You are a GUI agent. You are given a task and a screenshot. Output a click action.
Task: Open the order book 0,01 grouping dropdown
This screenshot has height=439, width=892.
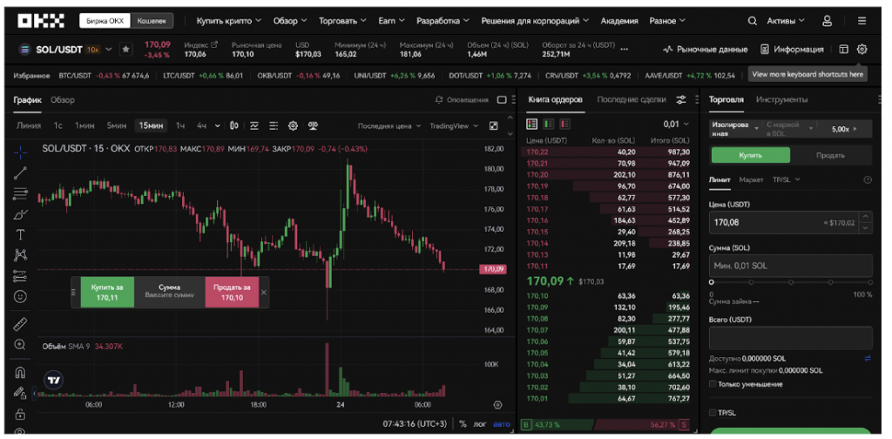675,125
